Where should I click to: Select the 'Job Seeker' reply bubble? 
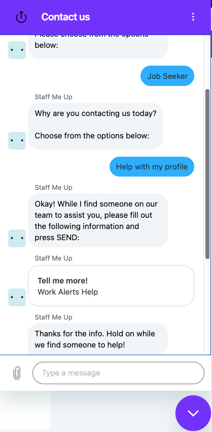pyautogui.click(x=167, y=76)
